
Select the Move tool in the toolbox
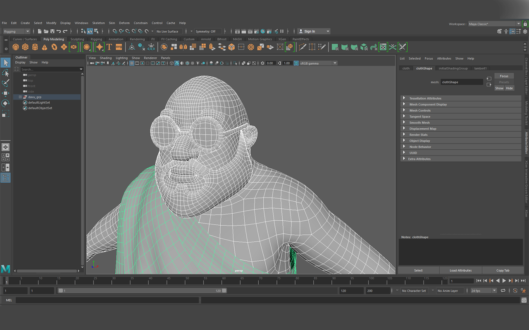point(5,93)
